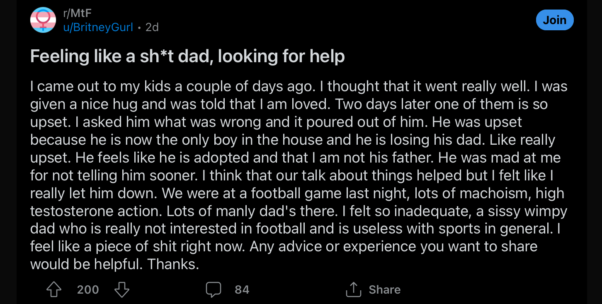The width and height of the screenshot is (602, 304).
Task: Click the 84 comments count
Action: 242,289
